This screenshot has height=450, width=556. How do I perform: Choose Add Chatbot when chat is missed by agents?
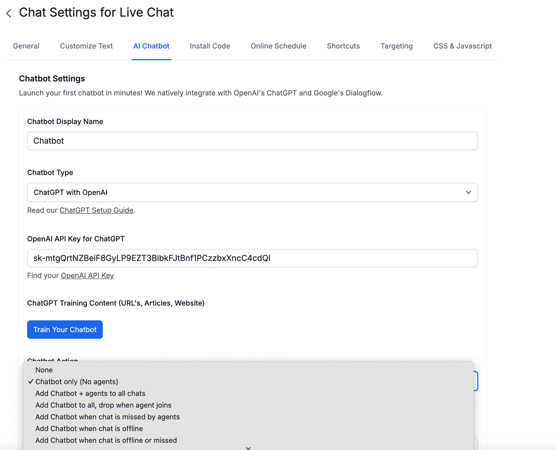pos(107,417)
